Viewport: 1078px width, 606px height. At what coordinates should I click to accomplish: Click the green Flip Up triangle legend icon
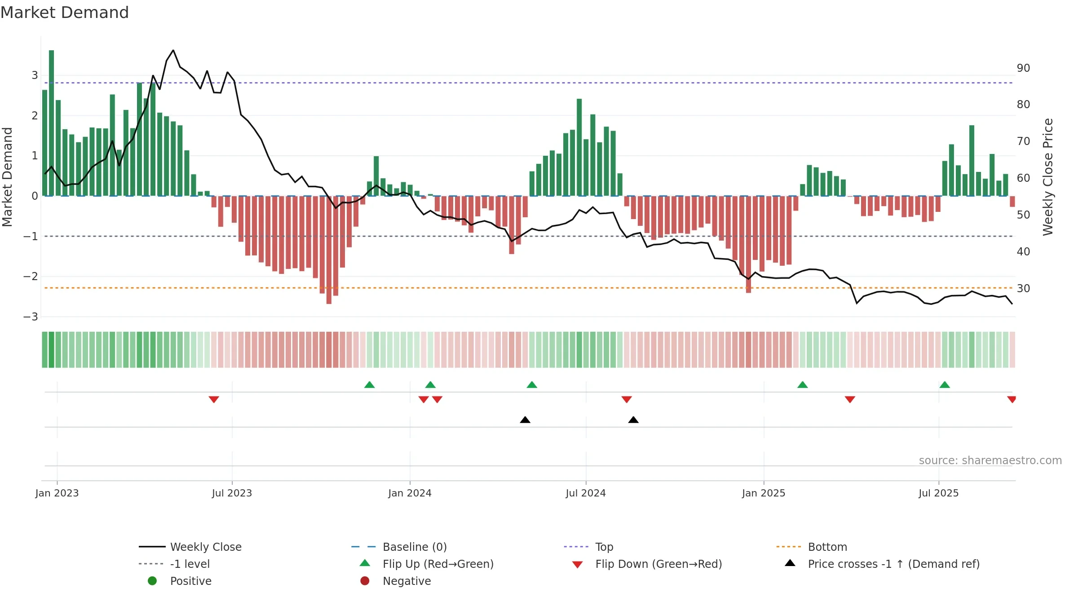(x=365, y=563)
